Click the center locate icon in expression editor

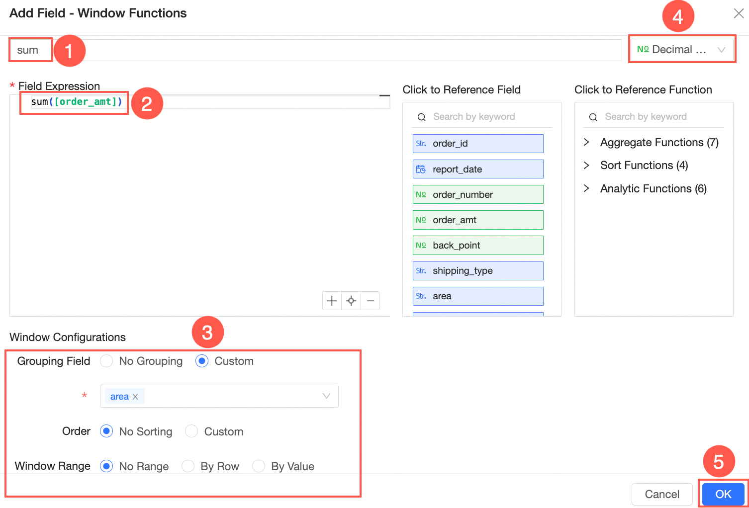click(x=351, y=301)
